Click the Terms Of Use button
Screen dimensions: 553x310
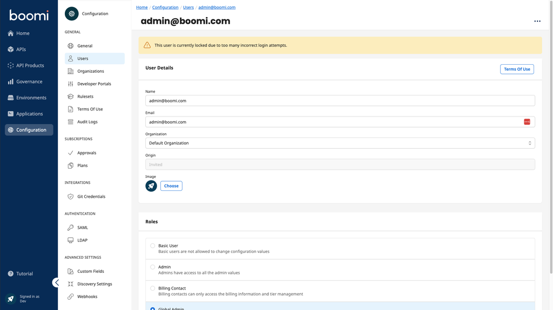[x=516, y=69]
